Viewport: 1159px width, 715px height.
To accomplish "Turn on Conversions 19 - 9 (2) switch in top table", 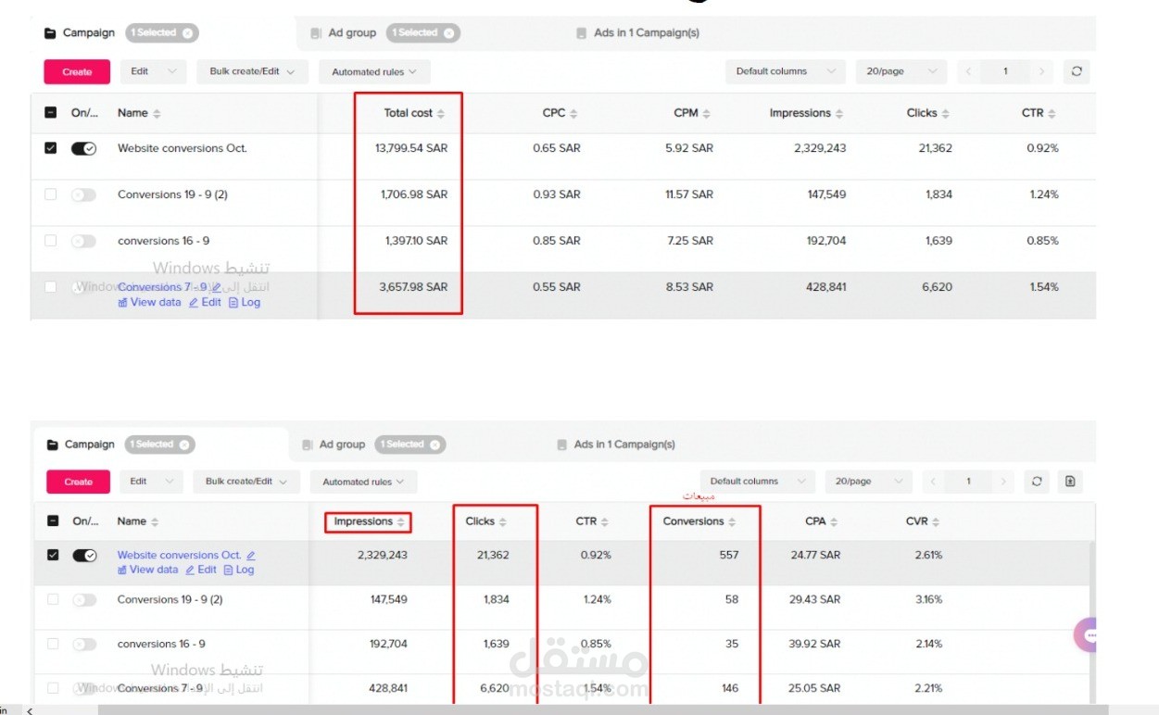I will 84,194.
